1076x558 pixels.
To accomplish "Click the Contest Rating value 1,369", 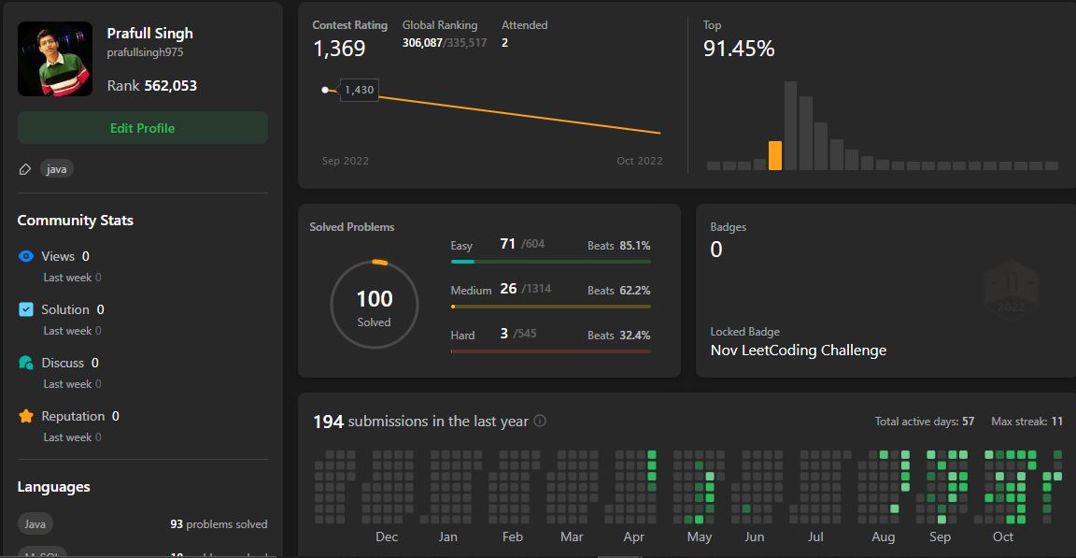I will 339,49.
